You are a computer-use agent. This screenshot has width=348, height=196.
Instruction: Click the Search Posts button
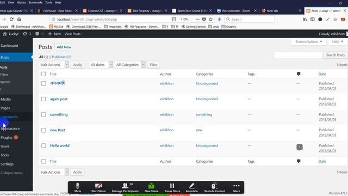point(335,55)
